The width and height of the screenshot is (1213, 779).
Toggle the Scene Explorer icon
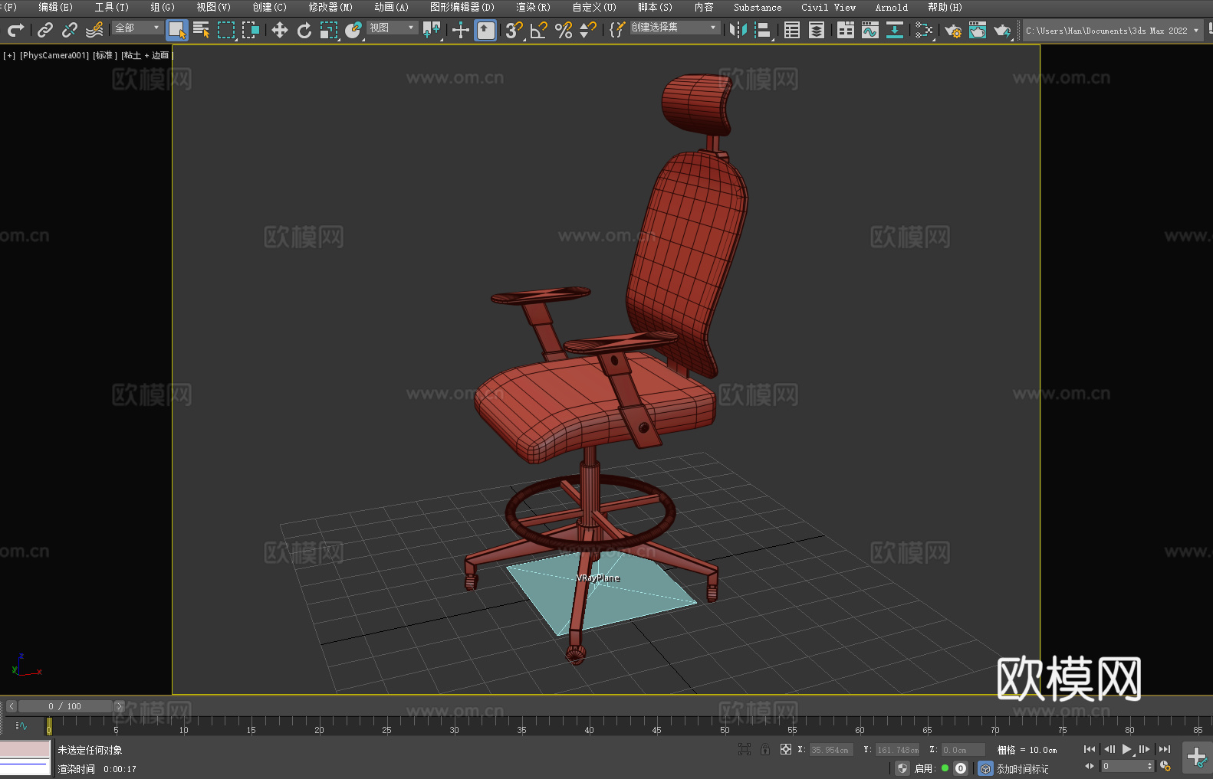(x=792, y=30)
